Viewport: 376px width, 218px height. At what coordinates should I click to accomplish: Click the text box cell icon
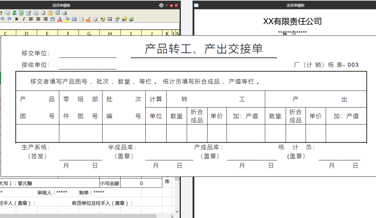coord(52,19)
